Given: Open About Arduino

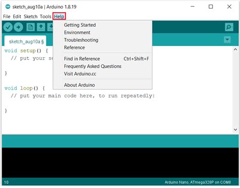Looking at the screenshot, I should [103, 85].
